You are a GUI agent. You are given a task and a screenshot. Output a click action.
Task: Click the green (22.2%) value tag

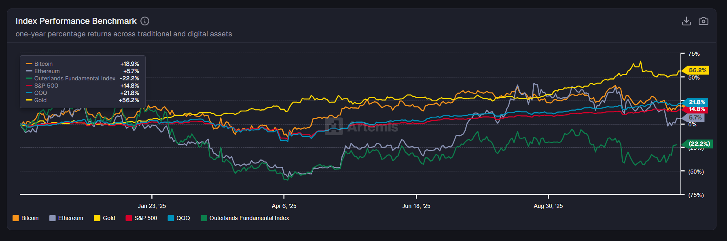click(x=699, y=144)
